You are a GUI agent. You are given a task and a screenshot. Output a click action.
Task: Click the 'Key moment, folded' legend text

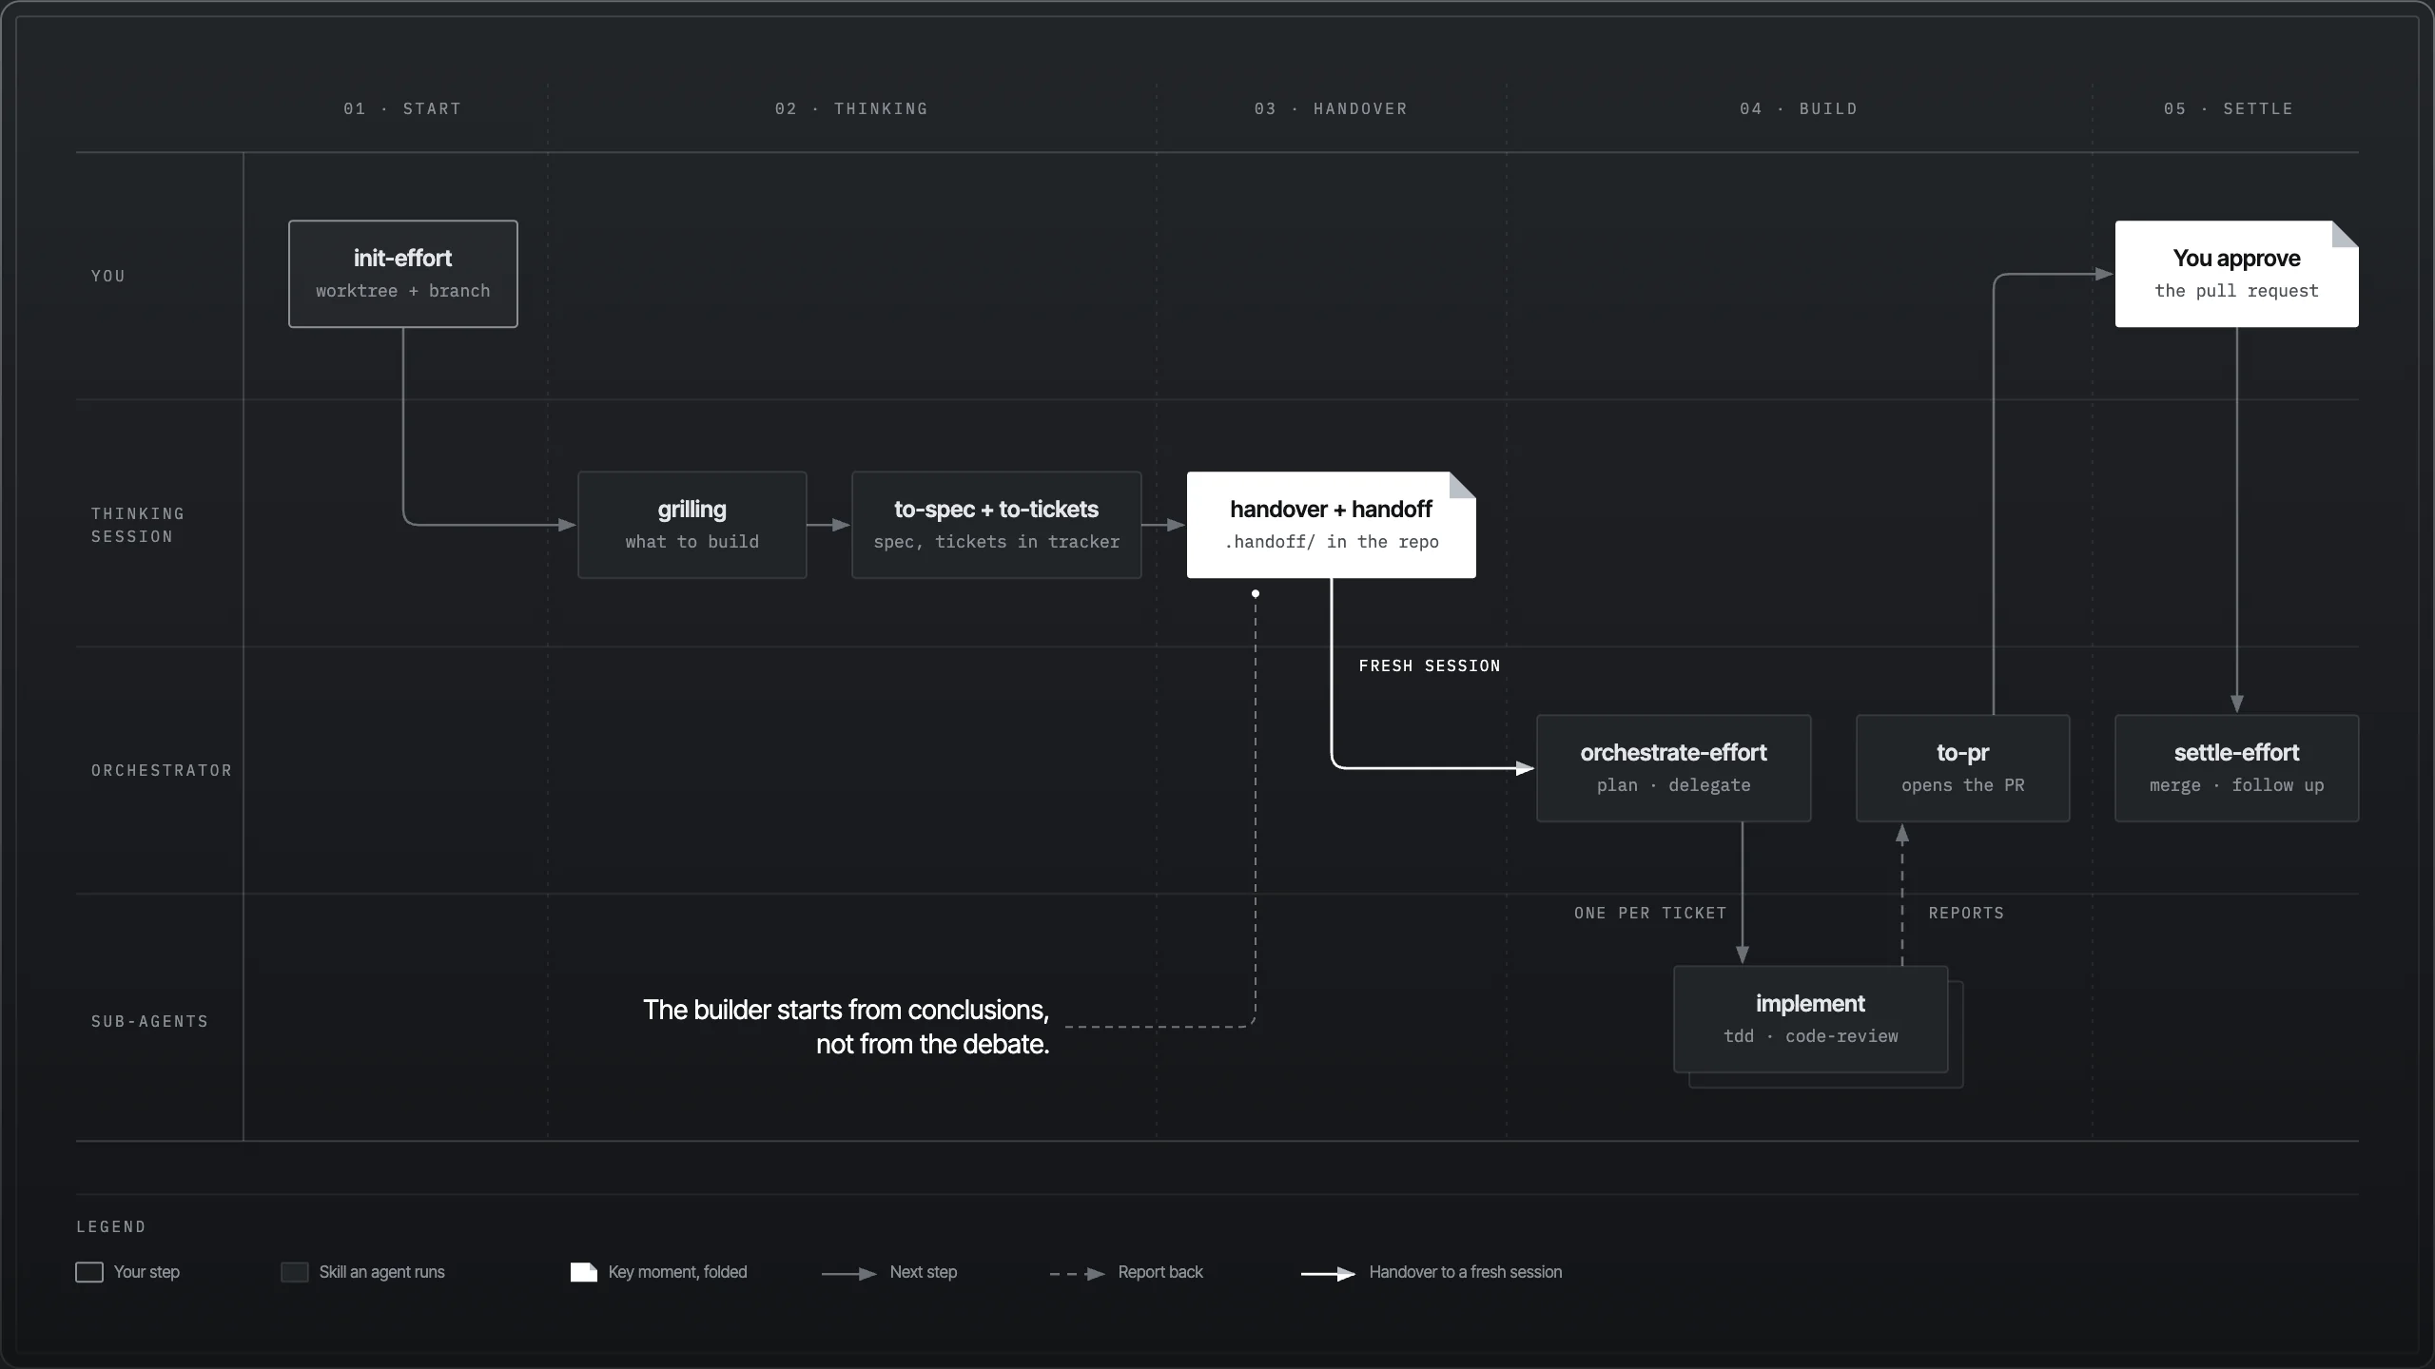click(677, 1272)
